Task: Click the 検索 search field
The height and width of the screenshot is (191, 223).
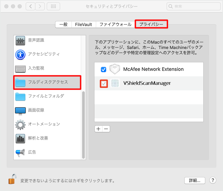Action: tap(193, 6)
